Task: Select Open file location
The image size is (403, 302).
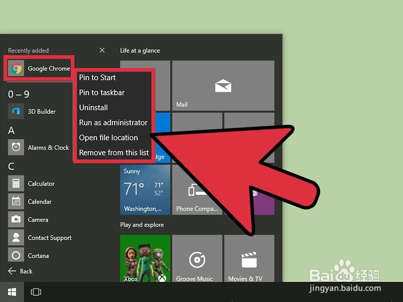Action: click(x=107, y=138)
